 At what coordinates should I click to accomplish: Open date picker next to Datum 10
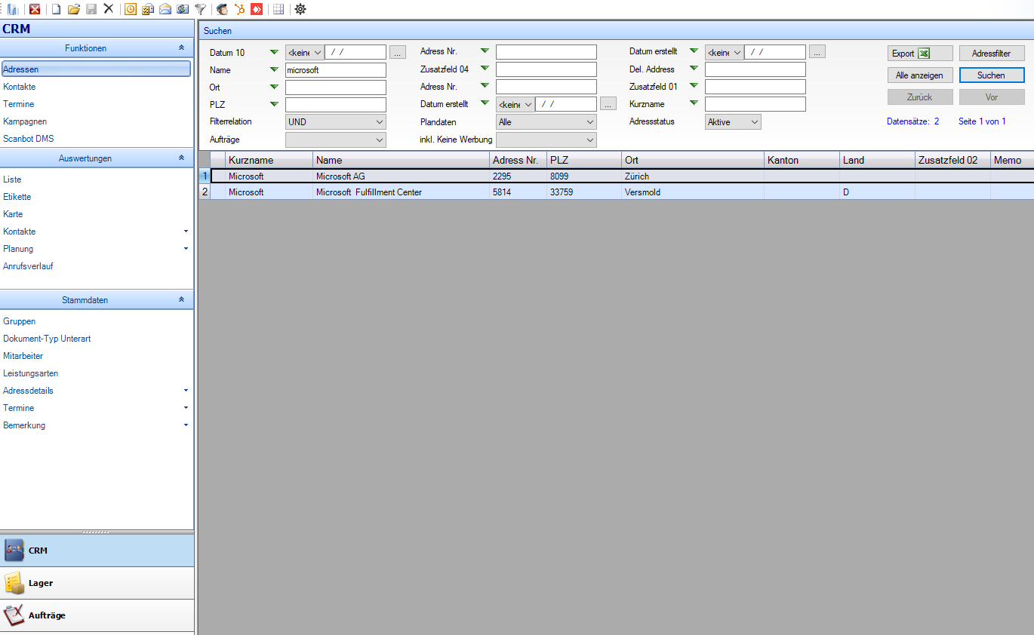[398, 52]
